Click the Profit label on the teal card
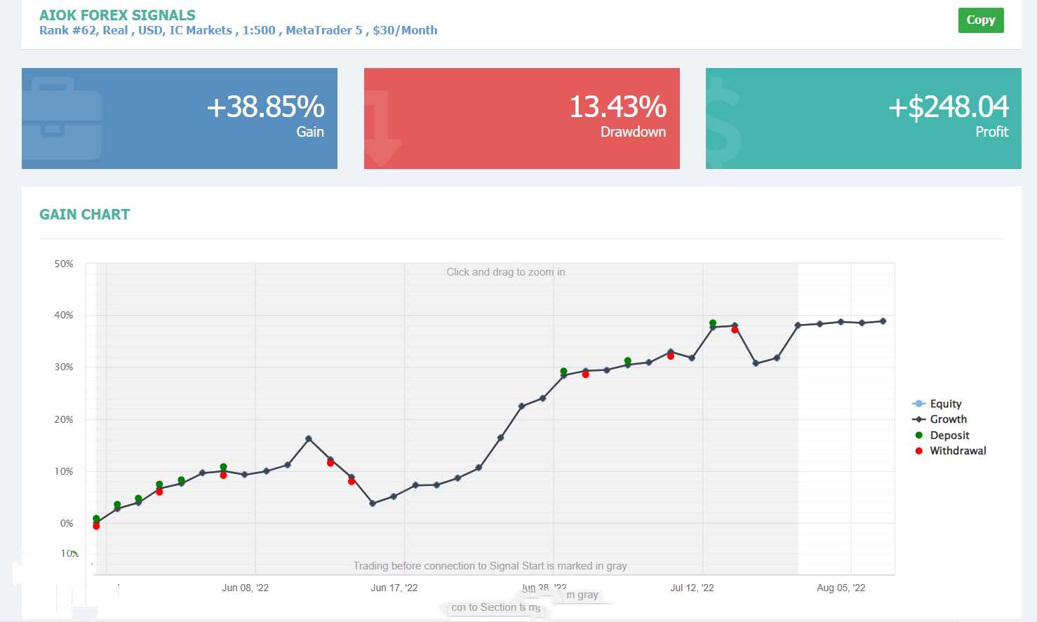The height and width of the screenshot is (622, 1037). click(992, 132)
